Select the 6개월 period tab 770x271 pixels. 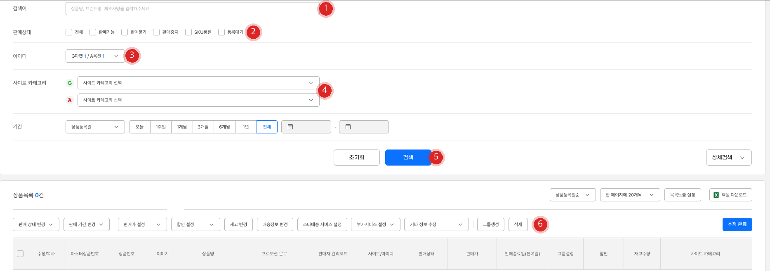[225, 127]
